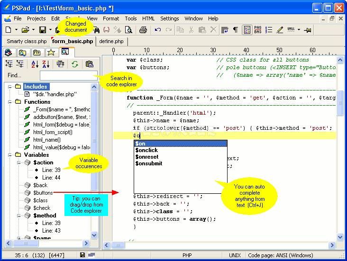Toggle the pressed-in page button left of PAS/BAS
347x261 pixels.
click(x=247, y=30)
